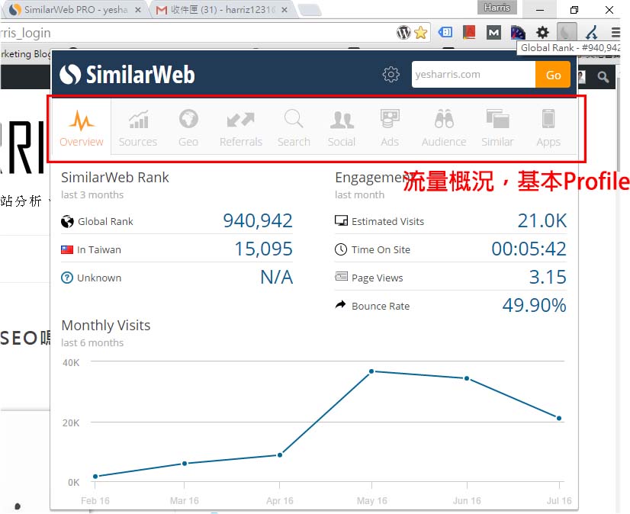Switch to the Sources tab
Viewport: 630px width, 514px height.
click(x=138, y=128)
